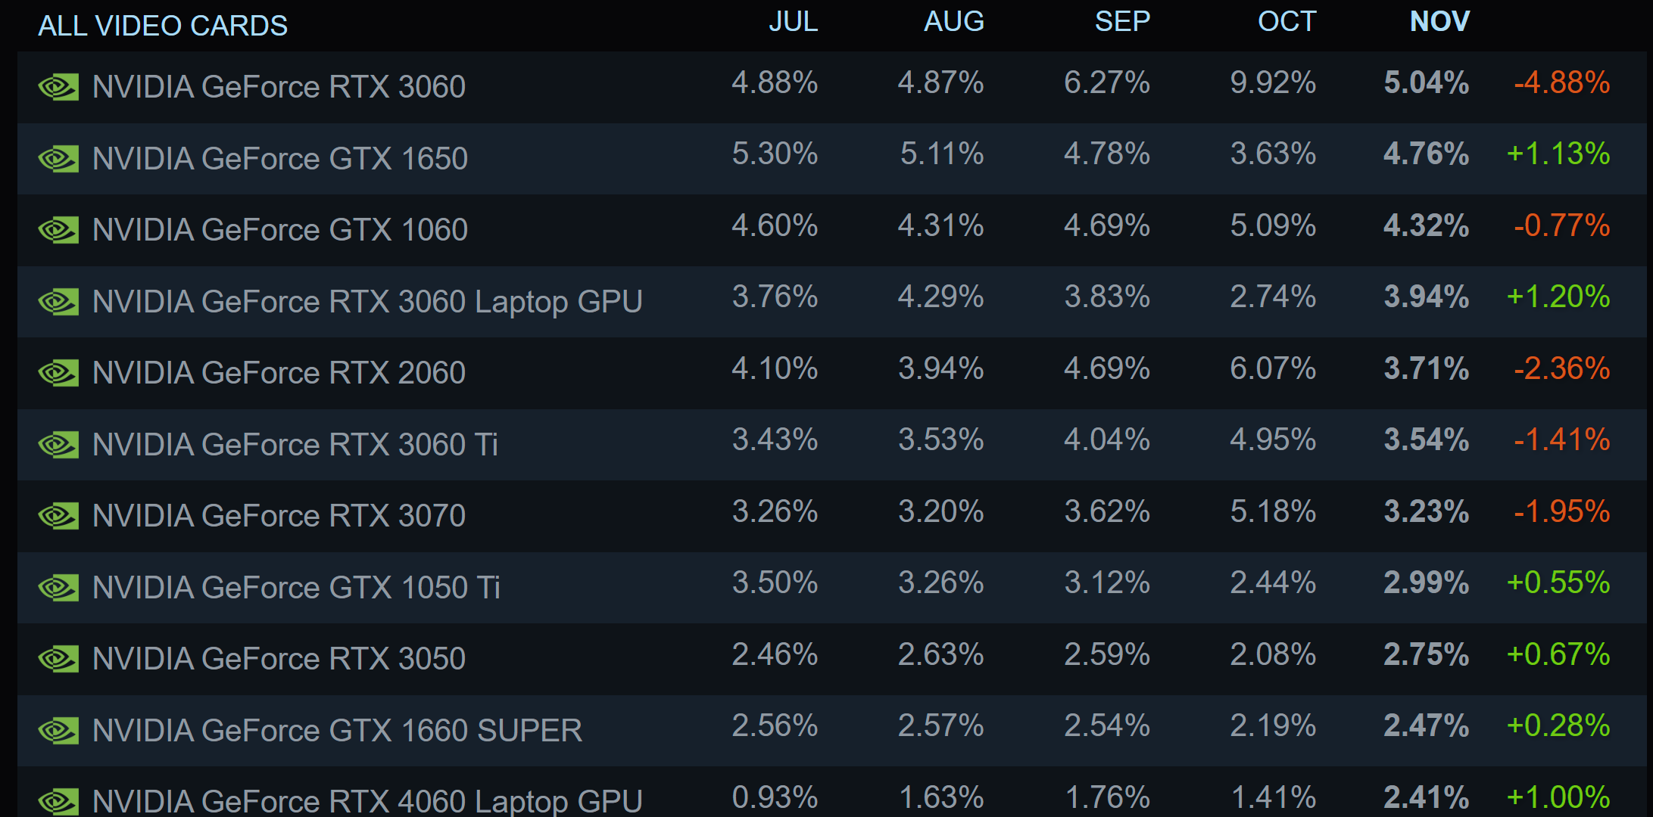Click the -4.88% change value for RTX 3060

1561,83
